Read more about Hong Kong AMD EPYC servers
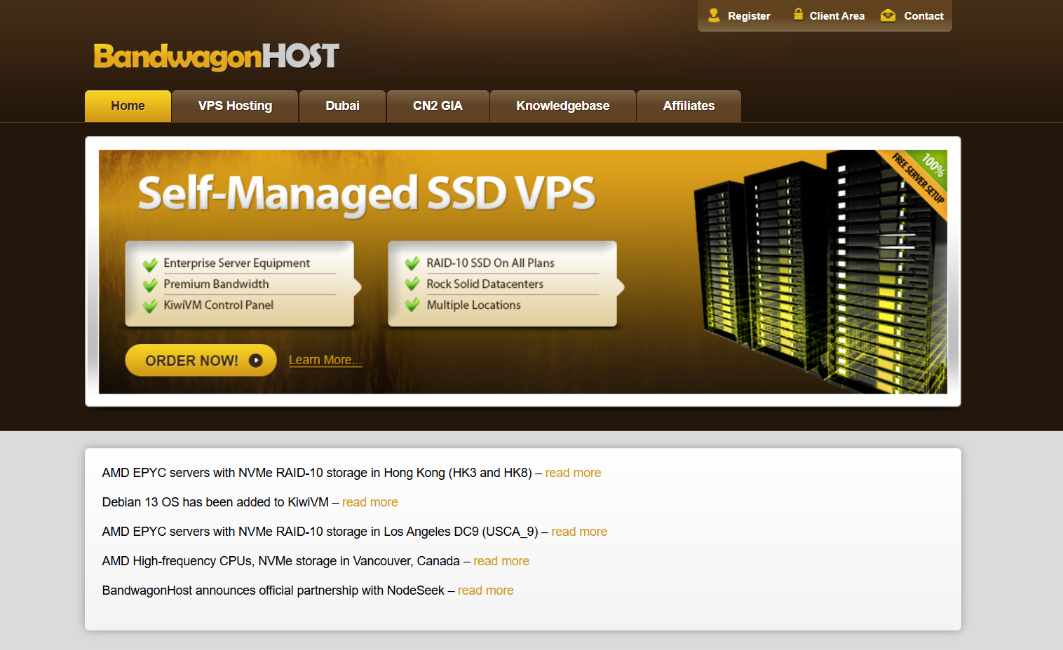Viewport: 1063px width, 650px height. [573, 473]
